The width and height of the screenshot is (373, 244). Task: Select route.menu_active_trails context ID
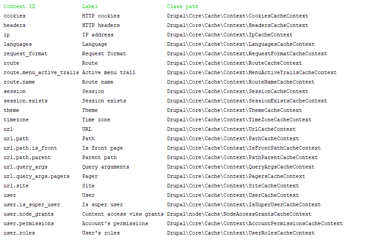(x=41, y=73)
